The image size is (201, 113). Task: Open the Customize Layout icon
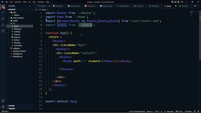[182, 2]
